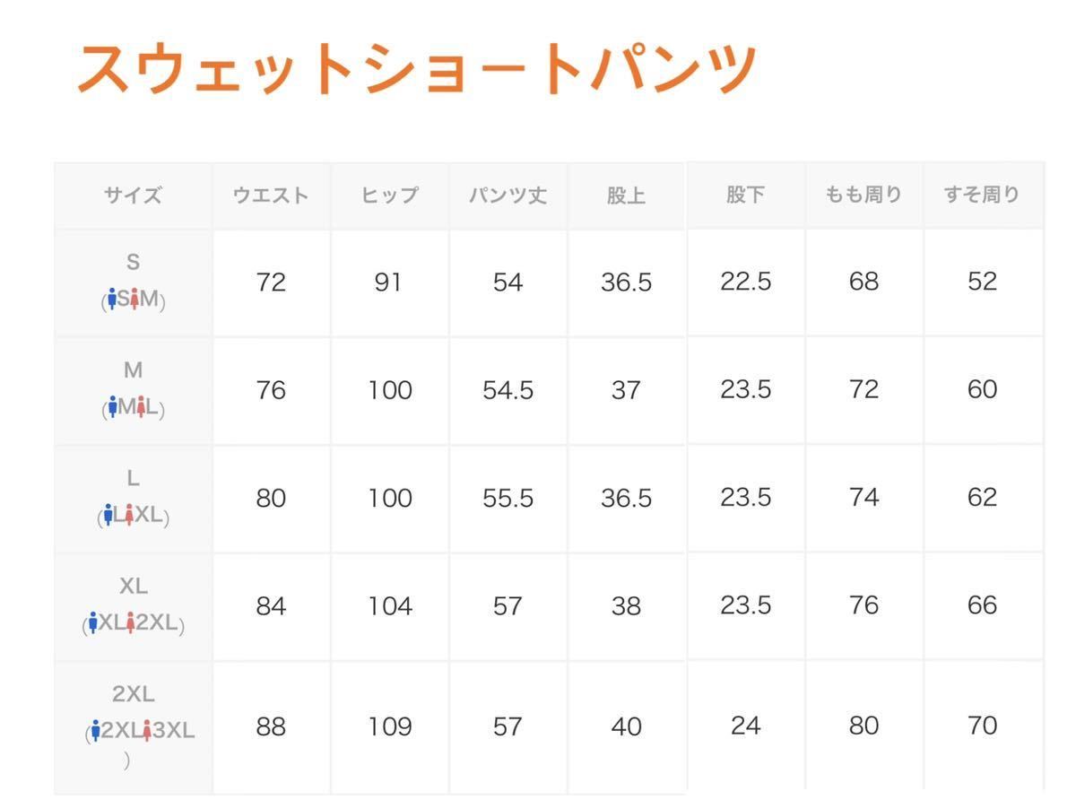Select the ウエスト column header
The image size is (1076, 800).
[x=271, y=196]
